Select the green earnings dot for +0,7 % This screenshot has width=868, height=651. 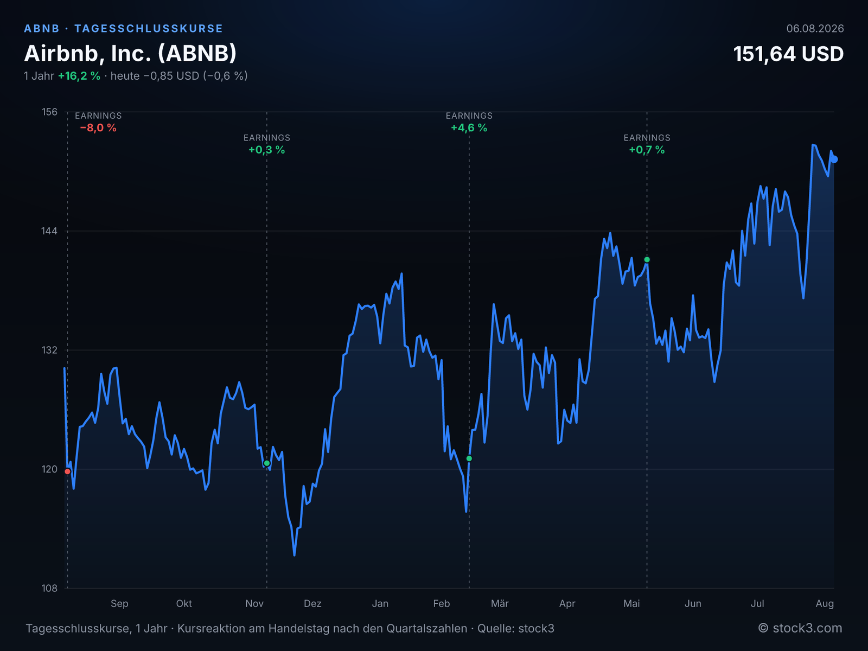(647, 260)
